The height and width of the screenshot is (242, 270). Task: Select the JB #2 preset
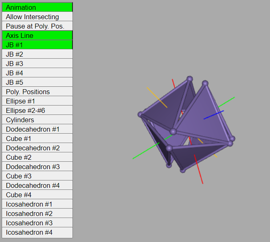click(37, 54)
